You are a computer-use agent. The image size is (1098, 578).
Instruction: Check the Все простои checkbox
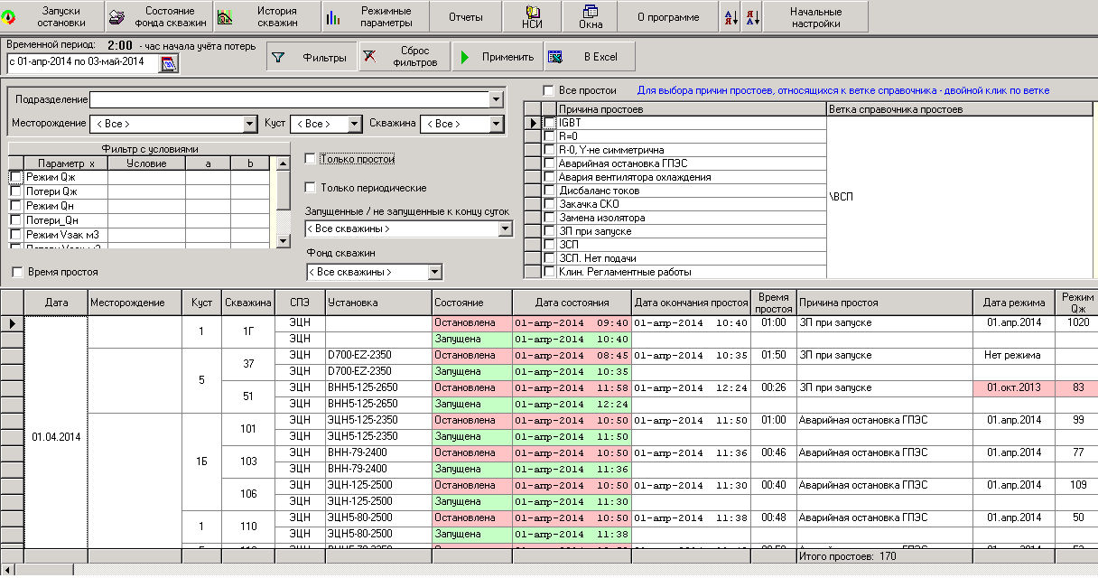click(x=548, y=90)
